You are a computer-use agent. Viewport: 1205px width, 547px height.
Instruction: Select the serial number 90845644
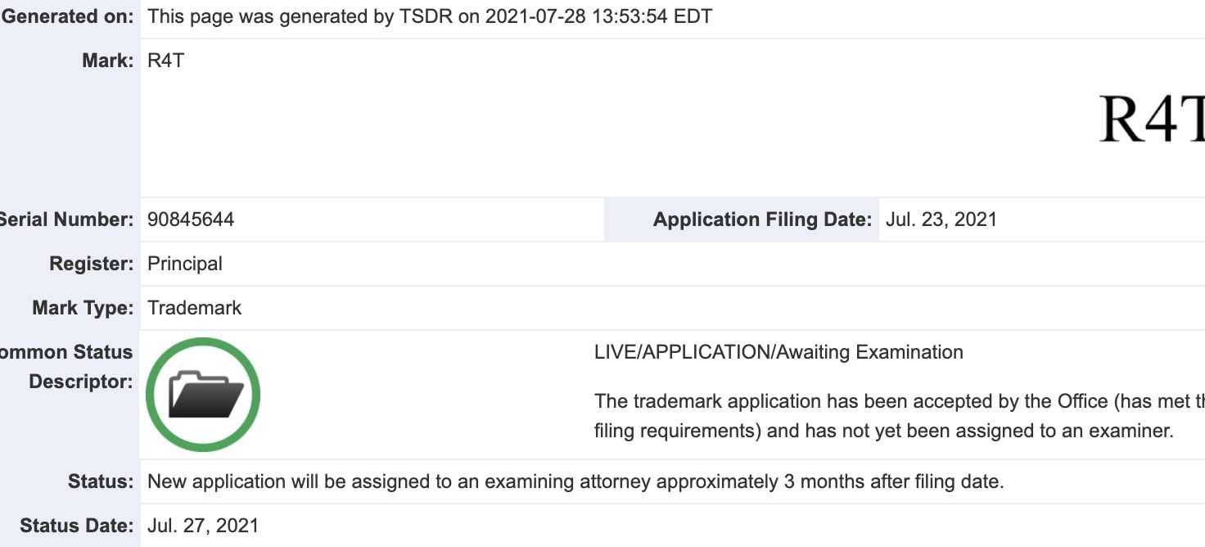pyautogui.click(x=191, y=219)
